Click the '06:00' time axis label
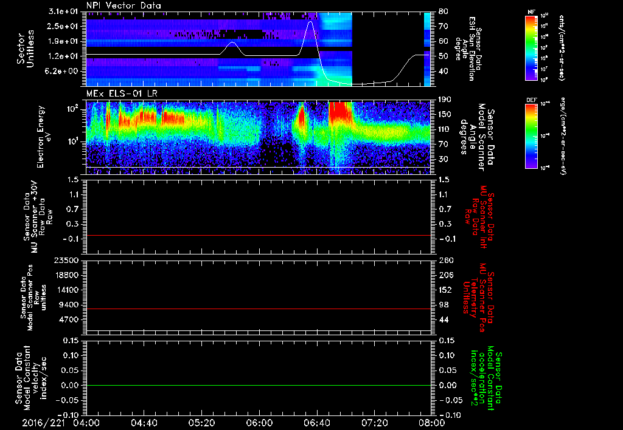 259,423
